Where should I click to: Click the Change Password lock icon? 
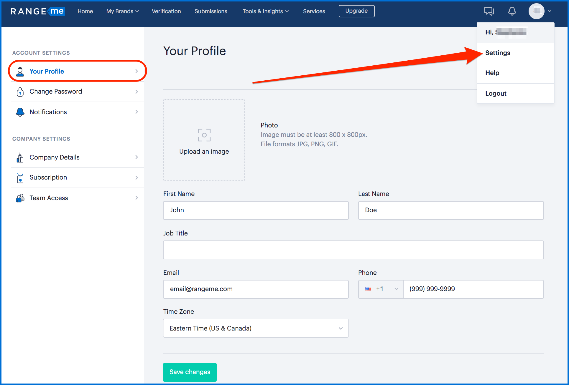coord(20,92)
